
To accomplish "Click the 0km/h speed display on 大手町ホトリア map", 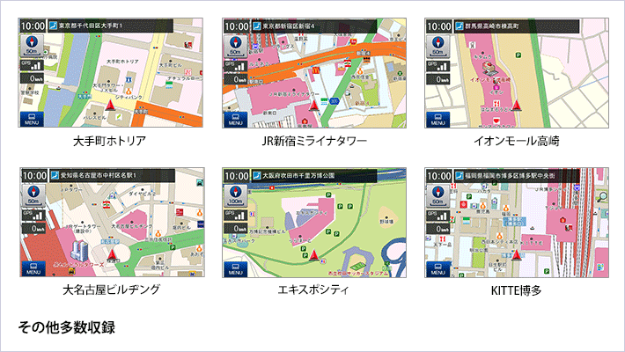I will tap(32, 78).
